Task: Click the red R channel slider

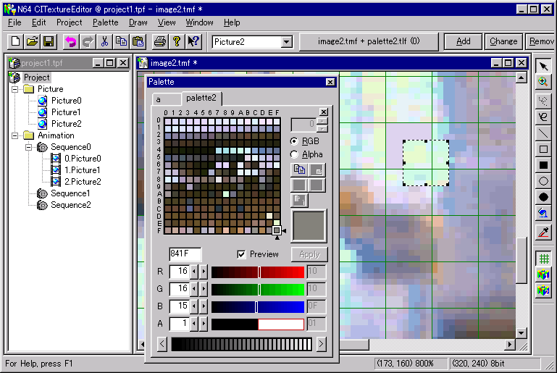Action: pyautogui.click(x=257, y=272)
